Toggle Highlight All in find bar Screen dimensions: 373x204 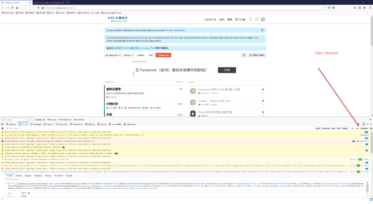coord(40,120)
